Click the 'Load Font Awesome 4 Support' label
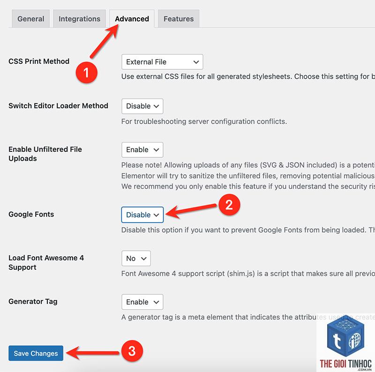 tap(46, 262)
